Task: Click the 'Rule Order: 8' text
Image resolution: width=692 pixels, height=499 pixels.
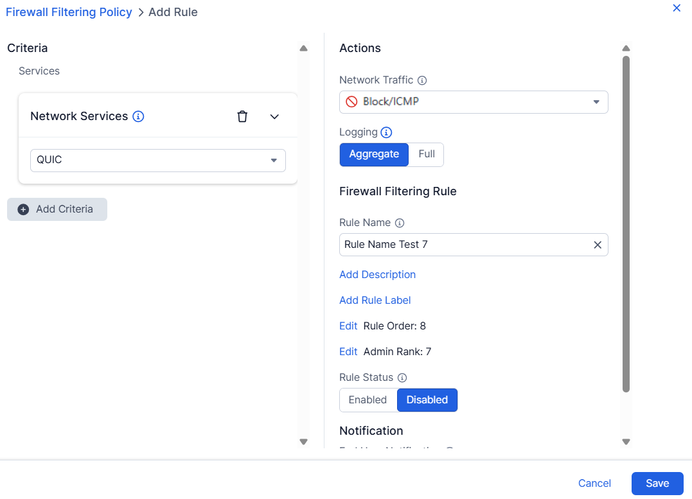Action: (395, 326)
